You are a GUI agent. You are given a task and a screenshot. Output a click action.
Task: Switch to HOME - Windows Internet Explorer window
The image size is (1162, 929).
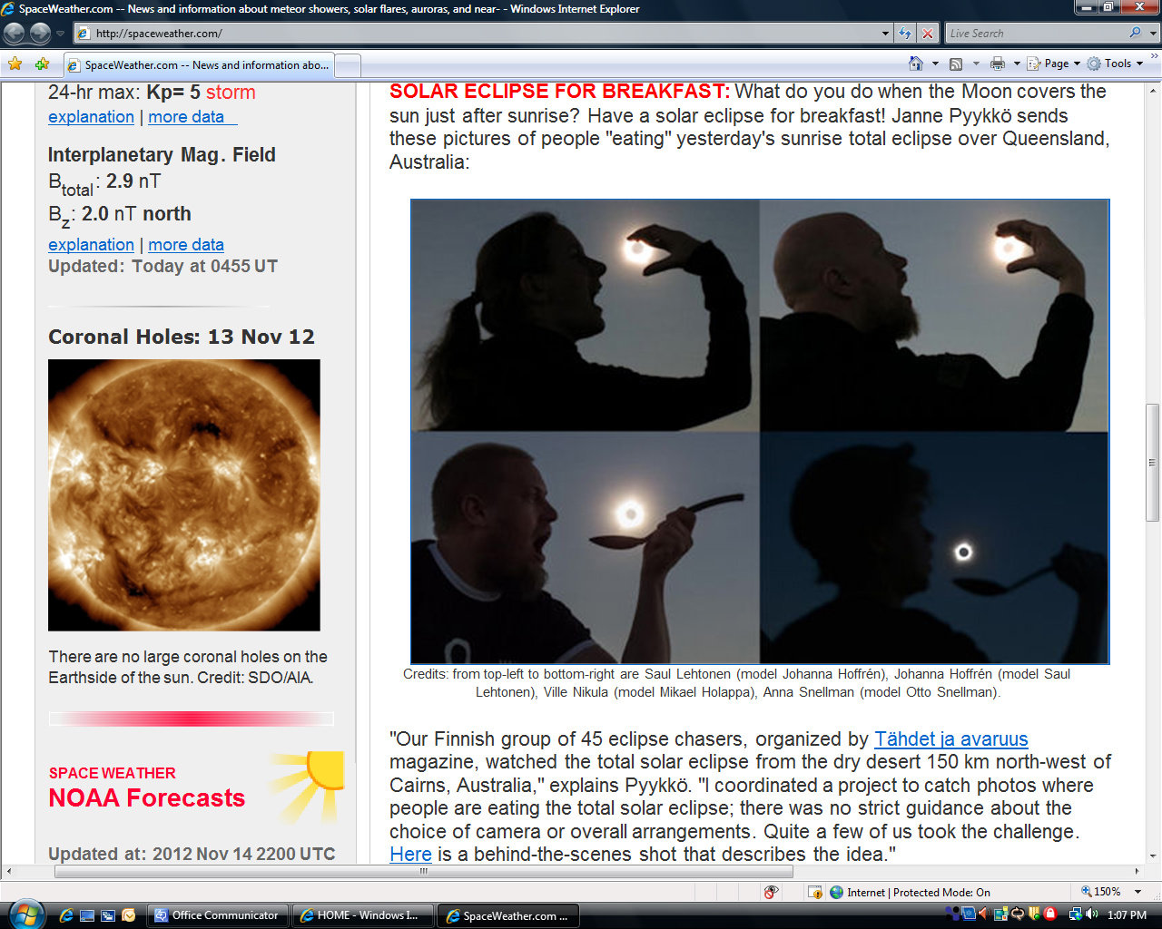point(362,915)
